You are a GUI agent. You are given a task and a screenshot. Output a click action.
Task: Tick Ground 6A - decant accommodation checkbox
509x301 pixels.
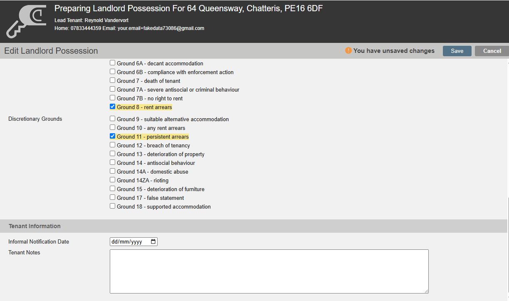[112, 63]
